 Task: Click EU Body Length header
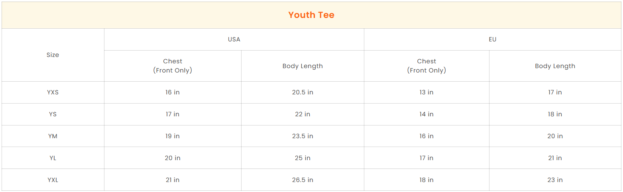(555, 66)
